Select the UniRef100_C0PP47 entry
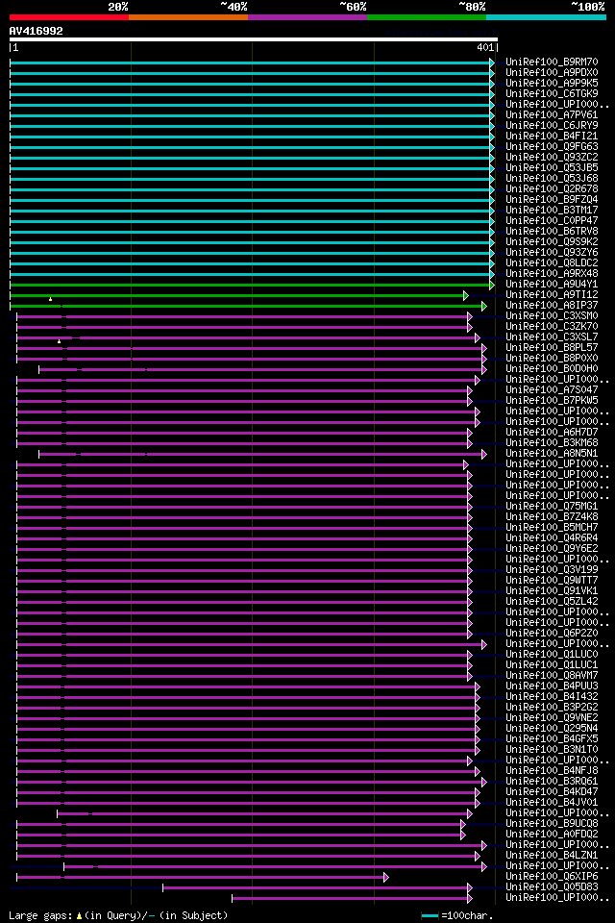The height and width of the screenshot is (923, 615). coord(552,221)
